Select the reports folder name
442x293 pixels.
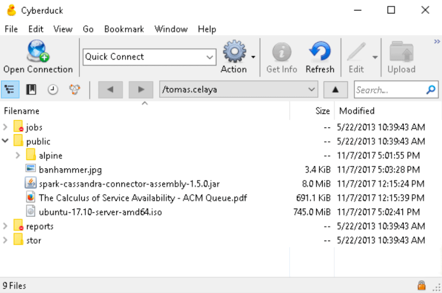tap(40, 227)
